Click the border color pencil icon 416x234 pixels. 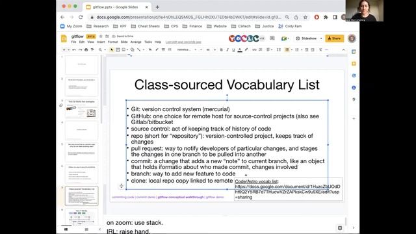pos(157,49)
